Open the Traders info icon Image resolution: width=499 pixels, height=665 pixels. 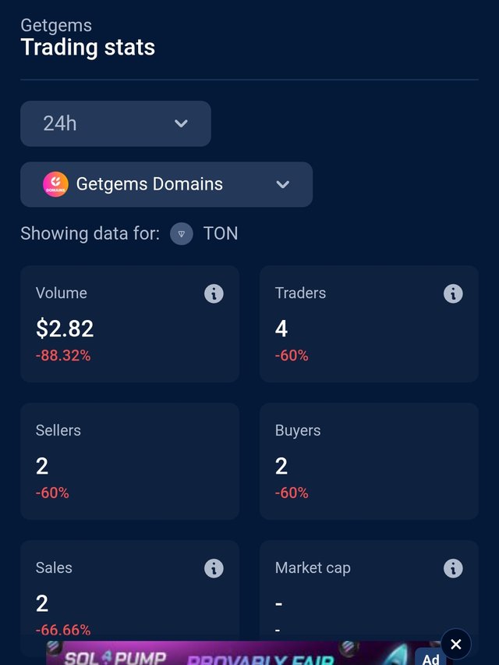[453, 293]
